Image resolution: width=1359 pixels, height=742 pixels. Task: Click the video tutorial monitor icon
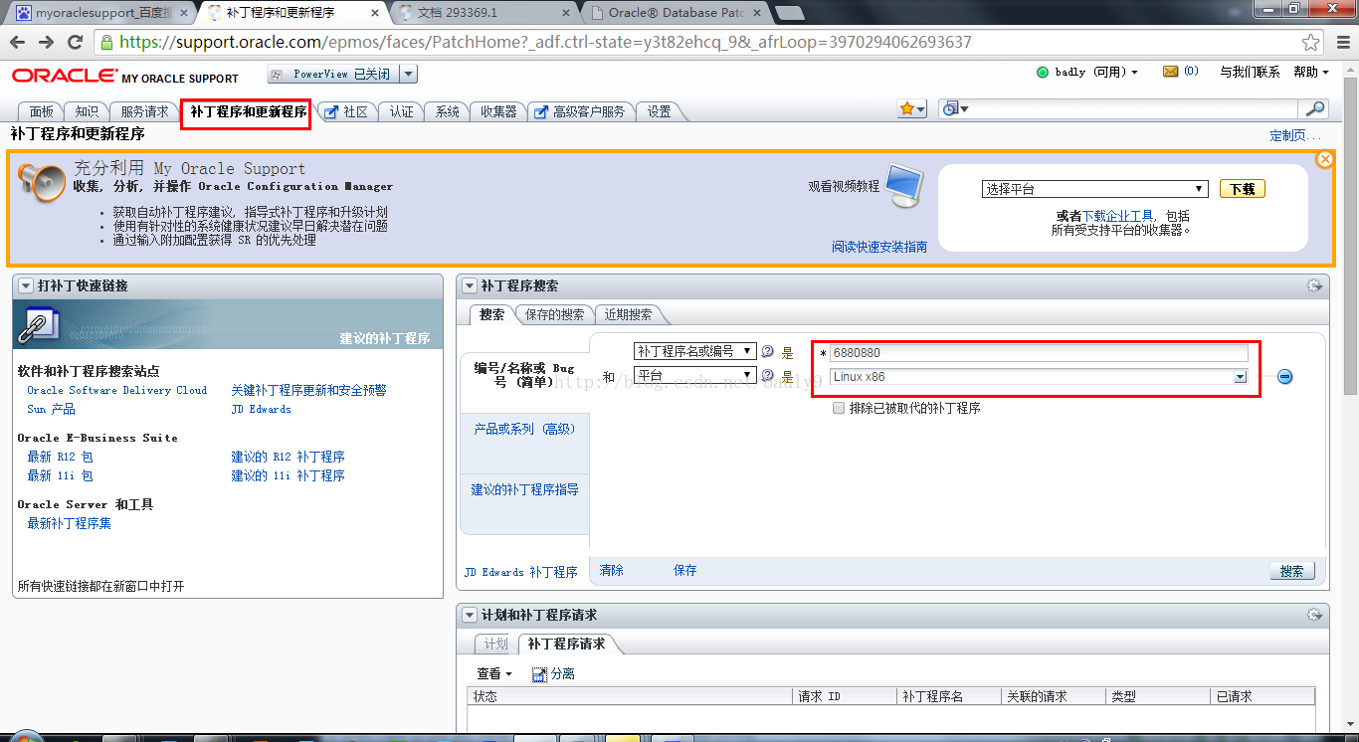(x=903, y=185)
